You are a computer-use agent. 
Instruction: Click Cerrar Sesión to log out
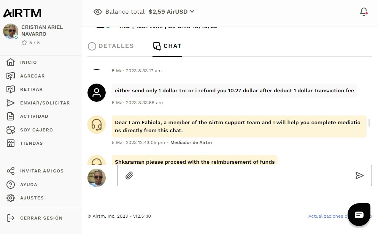pyautogui.click(x=41, y=218)
